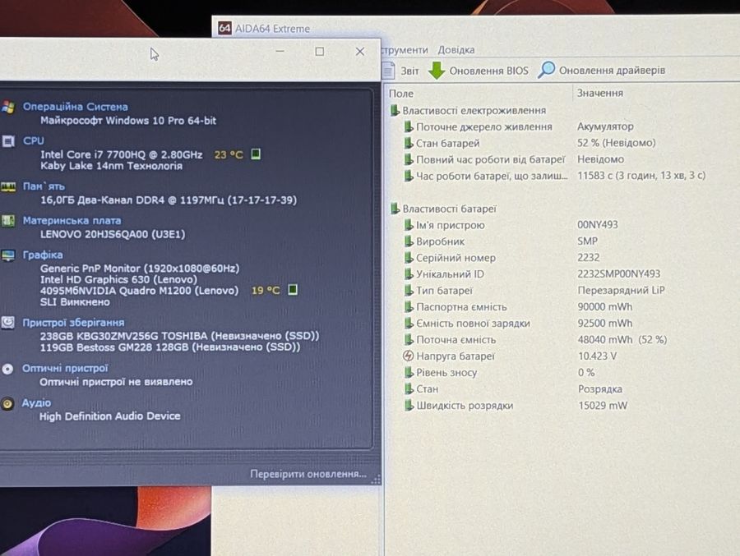
Task: Click the 16,0ГБ DDR4 memory text line
Action: 169,200
